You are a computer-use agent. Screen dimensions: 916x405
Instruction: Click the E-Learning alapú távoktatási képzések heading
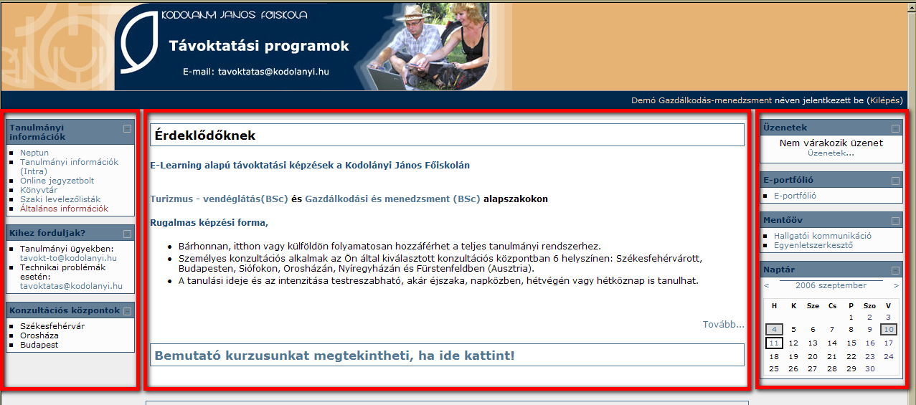310,165
